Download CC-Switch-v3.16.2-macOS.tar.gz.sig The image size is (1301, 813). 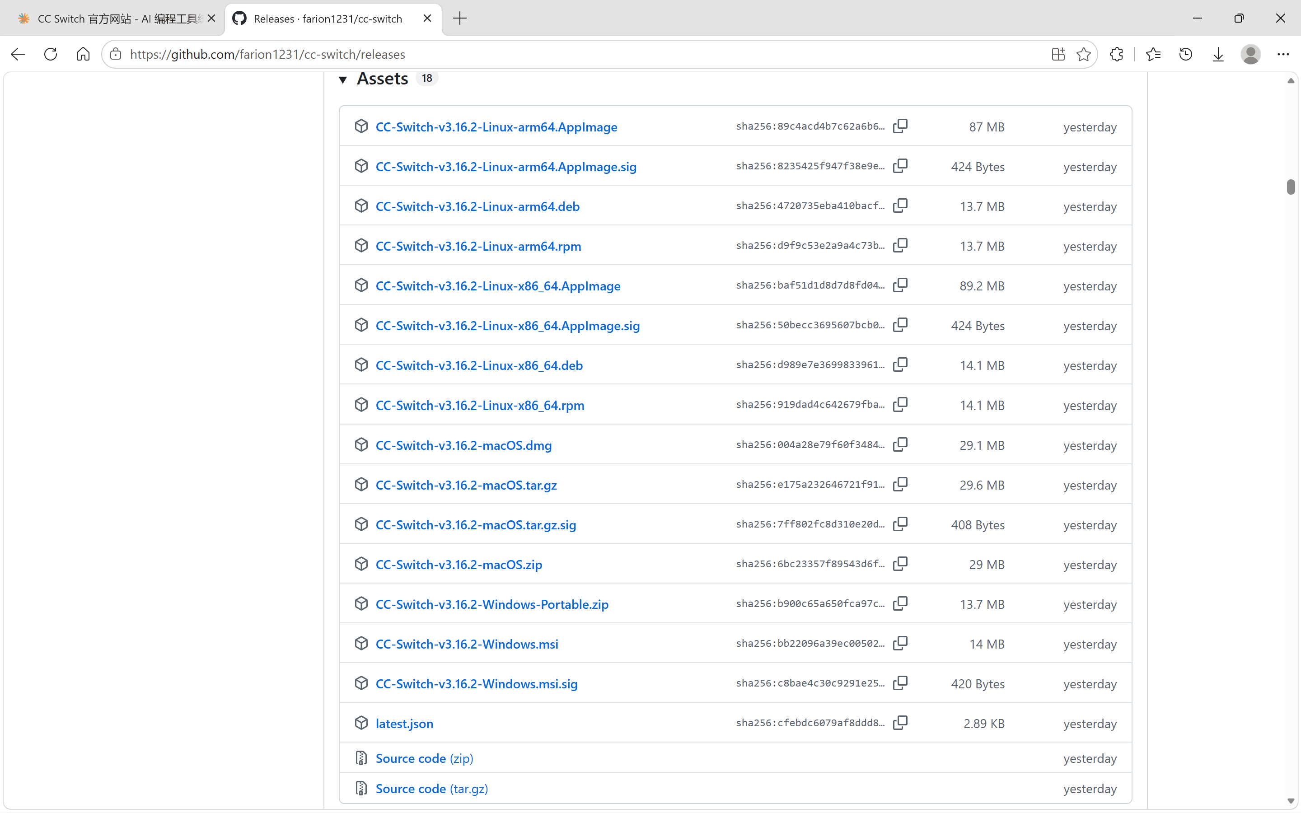pos(476,525)
